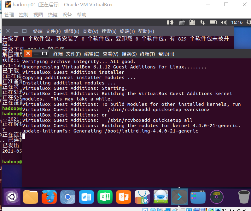Launch the file manager folder in dock
Image resolution: width=251 pixels, height=211 pixels.
click(31, 197)
